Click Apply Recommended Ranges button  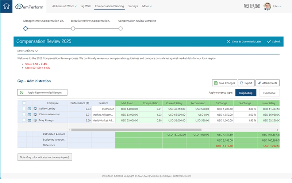tap(42, 93)
